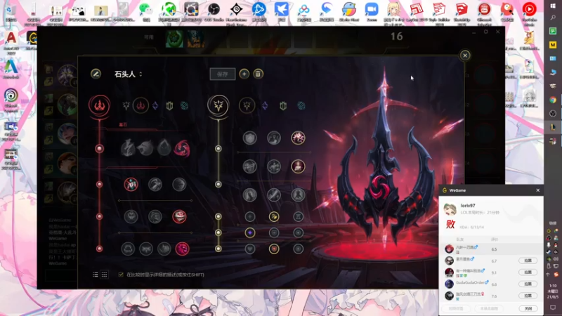Select the health shard in bottom stat row
This screenshot has height=316, width=562.
(250, 249)
